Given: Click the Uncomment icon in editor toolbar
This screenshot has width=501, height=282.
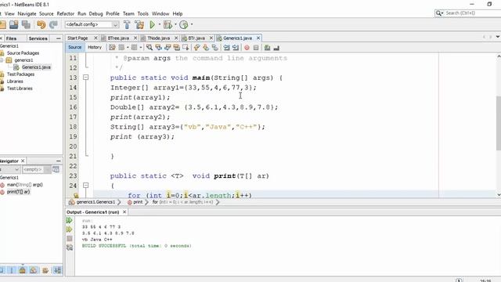Looking at the screenshot, I should pyautogui.click(x=276, y=48).
